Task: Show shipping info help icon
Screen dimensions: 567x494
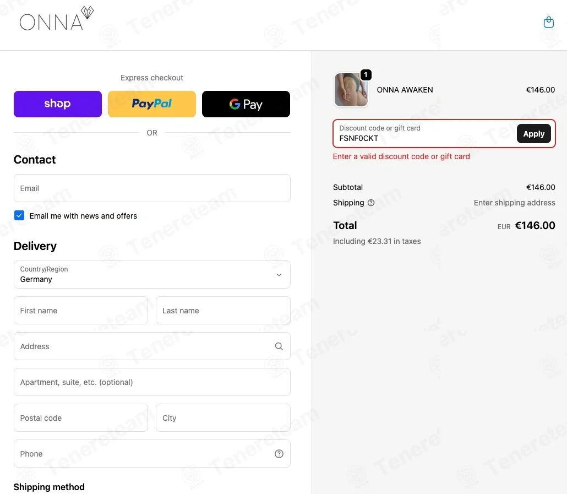Action: coord(370,203)
